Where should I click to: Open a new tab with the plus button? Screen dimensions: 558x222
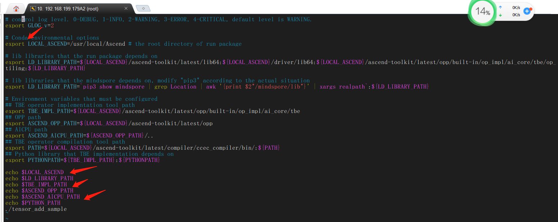click(143, 8)
